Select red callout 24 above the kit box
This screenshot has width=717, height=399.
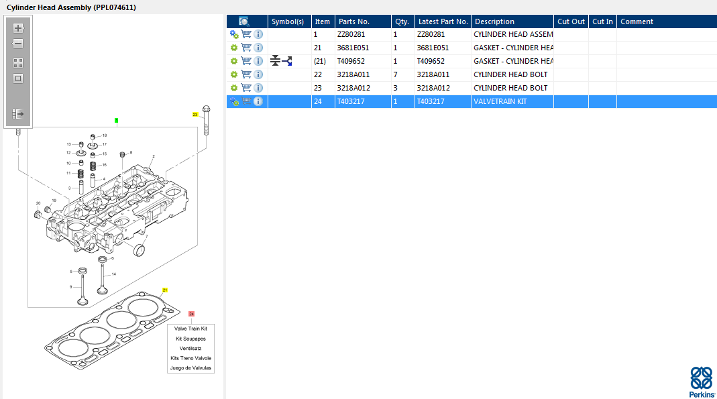click(x=191, y=314)
